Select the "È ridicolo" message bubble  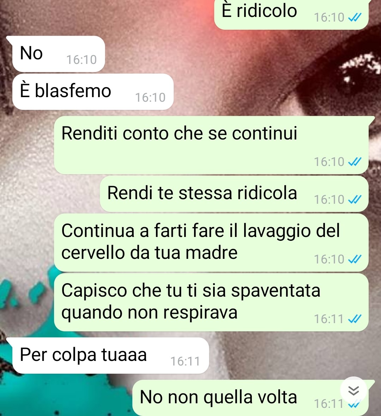(291, 14)
